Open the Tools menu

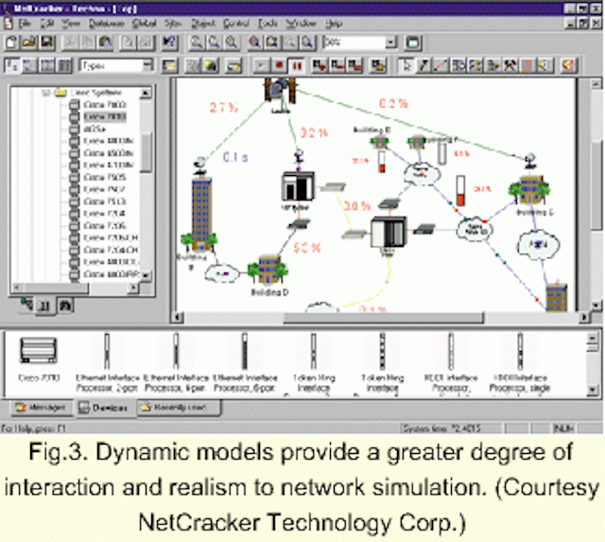(268, 24)
